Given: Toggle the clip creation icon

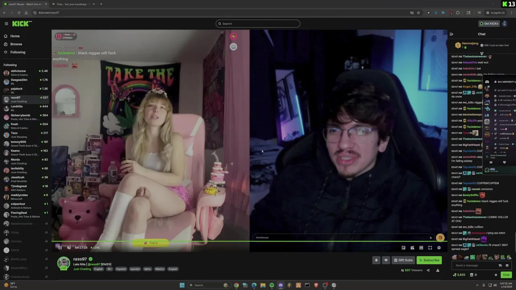Looking at the screenshot, I should 412,248.
